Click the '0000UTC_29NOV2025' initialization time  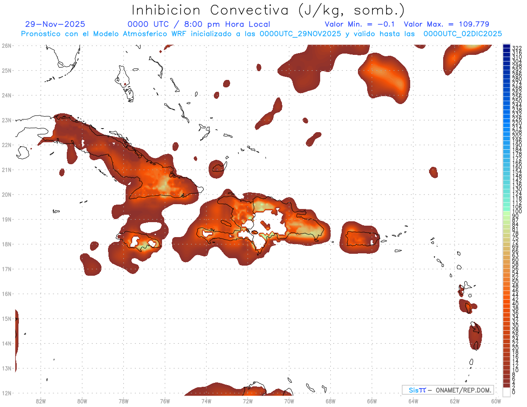coord(300,34)
